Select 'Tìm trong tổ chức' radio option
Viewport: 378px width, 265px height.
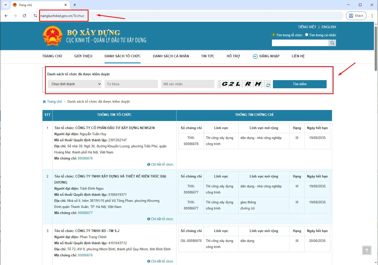point(274,35)
